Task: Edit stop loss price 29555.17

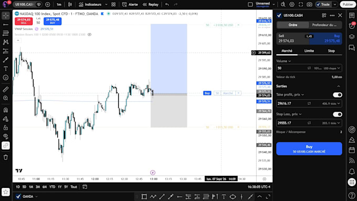Action: pos(291,123)
